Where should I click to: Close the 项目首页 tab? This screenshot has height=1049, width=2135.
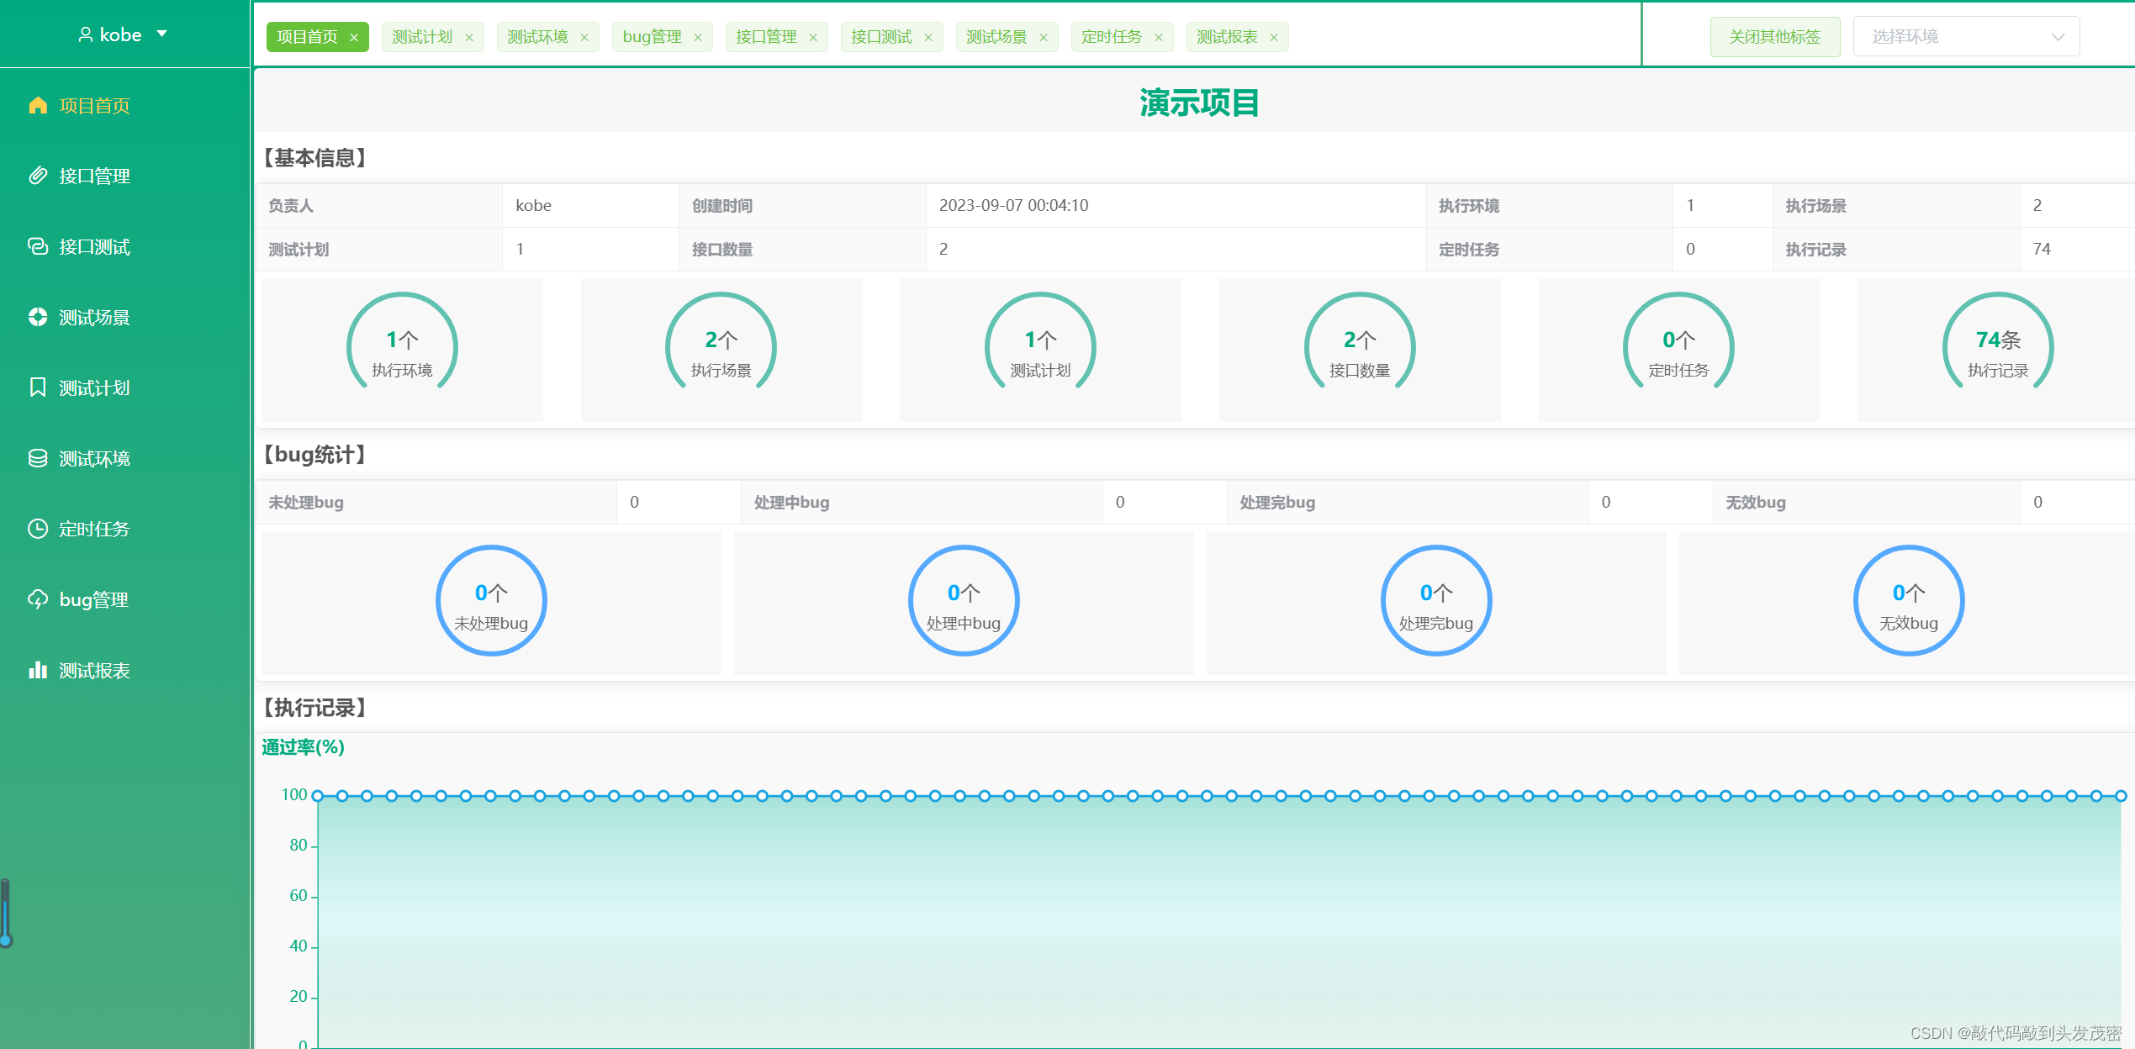pyautogui.click(x=354, y=37)
